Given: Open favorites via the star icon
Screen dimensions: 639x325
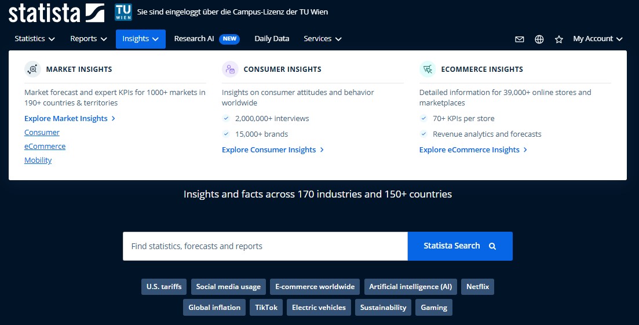Looking at the screenshot, I should pyautogui.click(x=558, y=39).
